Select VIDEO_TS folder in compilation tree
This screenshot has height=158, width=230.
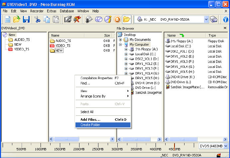(22, 49)
